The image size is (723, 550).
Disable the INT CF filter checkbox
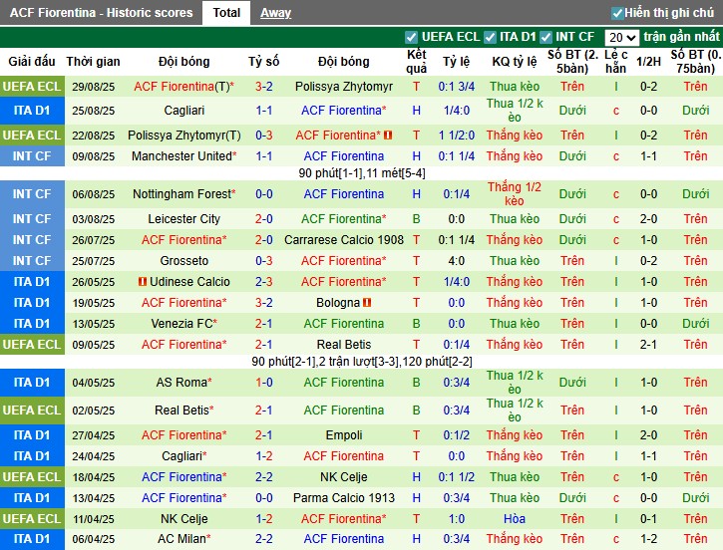click(x=545, y=37)
